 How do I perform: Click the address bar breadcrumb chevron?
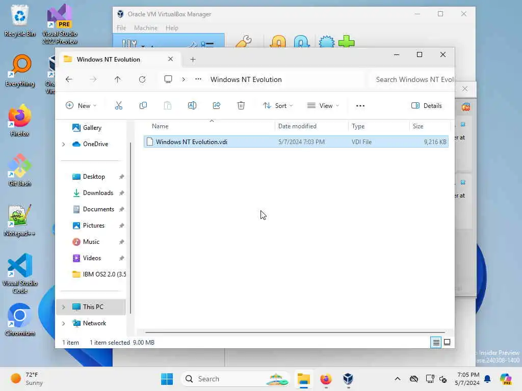click(184, 79)
